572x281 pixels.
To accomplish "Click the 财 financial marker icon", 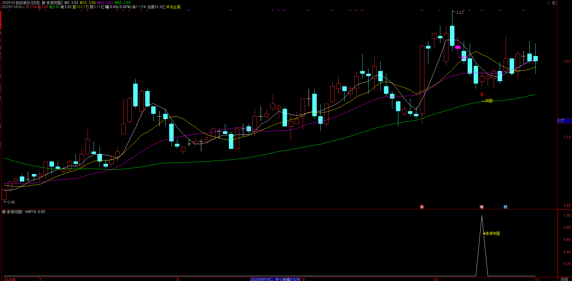I will coord(505,207).
